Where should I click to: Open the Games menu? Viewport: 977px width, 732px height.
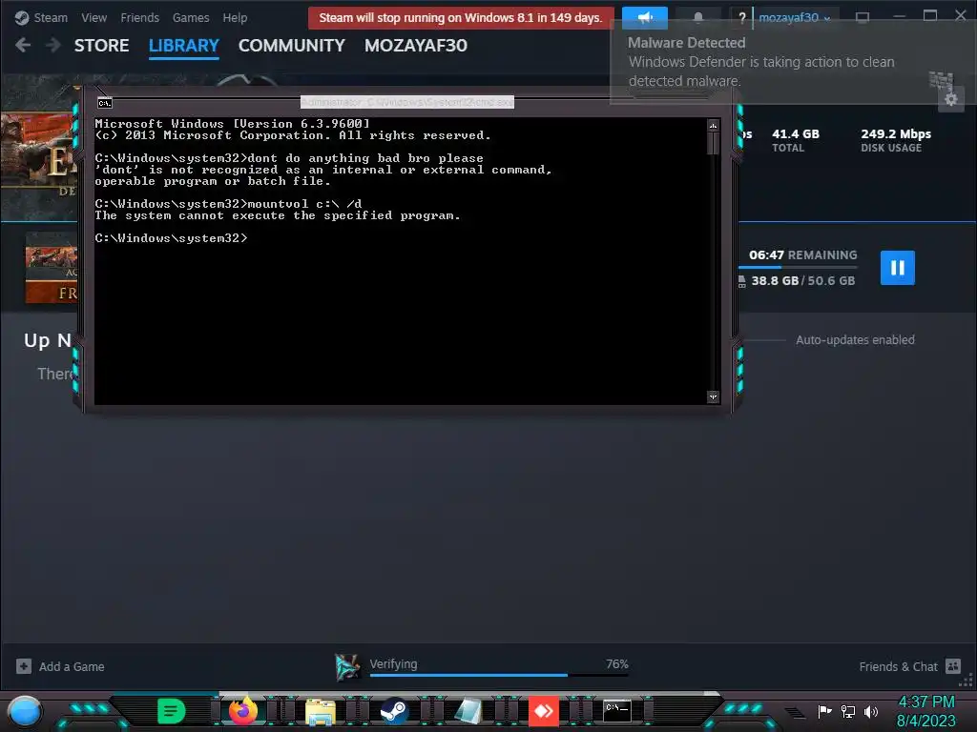pyautogui.click(x=191, y=18)
